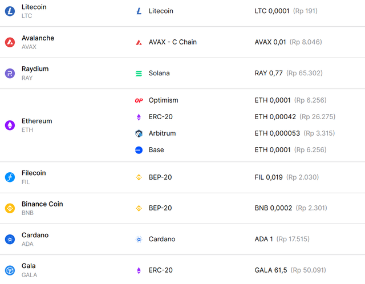Click the BEP-20 label in Binance Coin row

[x=160, y=208]
